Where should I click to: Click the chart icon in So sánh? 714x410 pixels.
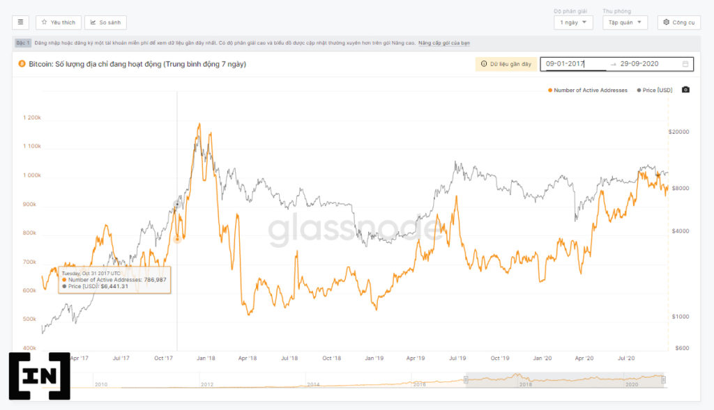[93, 22]
